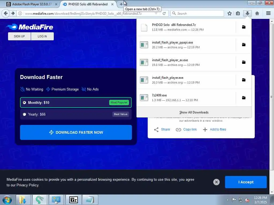Open the notepad-like taskbar icon
274x205 pixels.
pos(90,200)
